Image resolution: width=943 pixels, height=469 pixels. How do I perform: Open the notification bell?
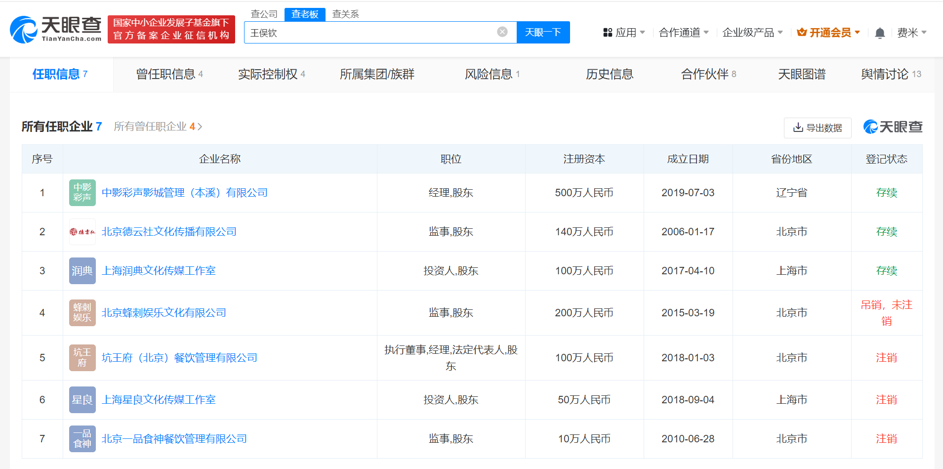coord(879,33)
